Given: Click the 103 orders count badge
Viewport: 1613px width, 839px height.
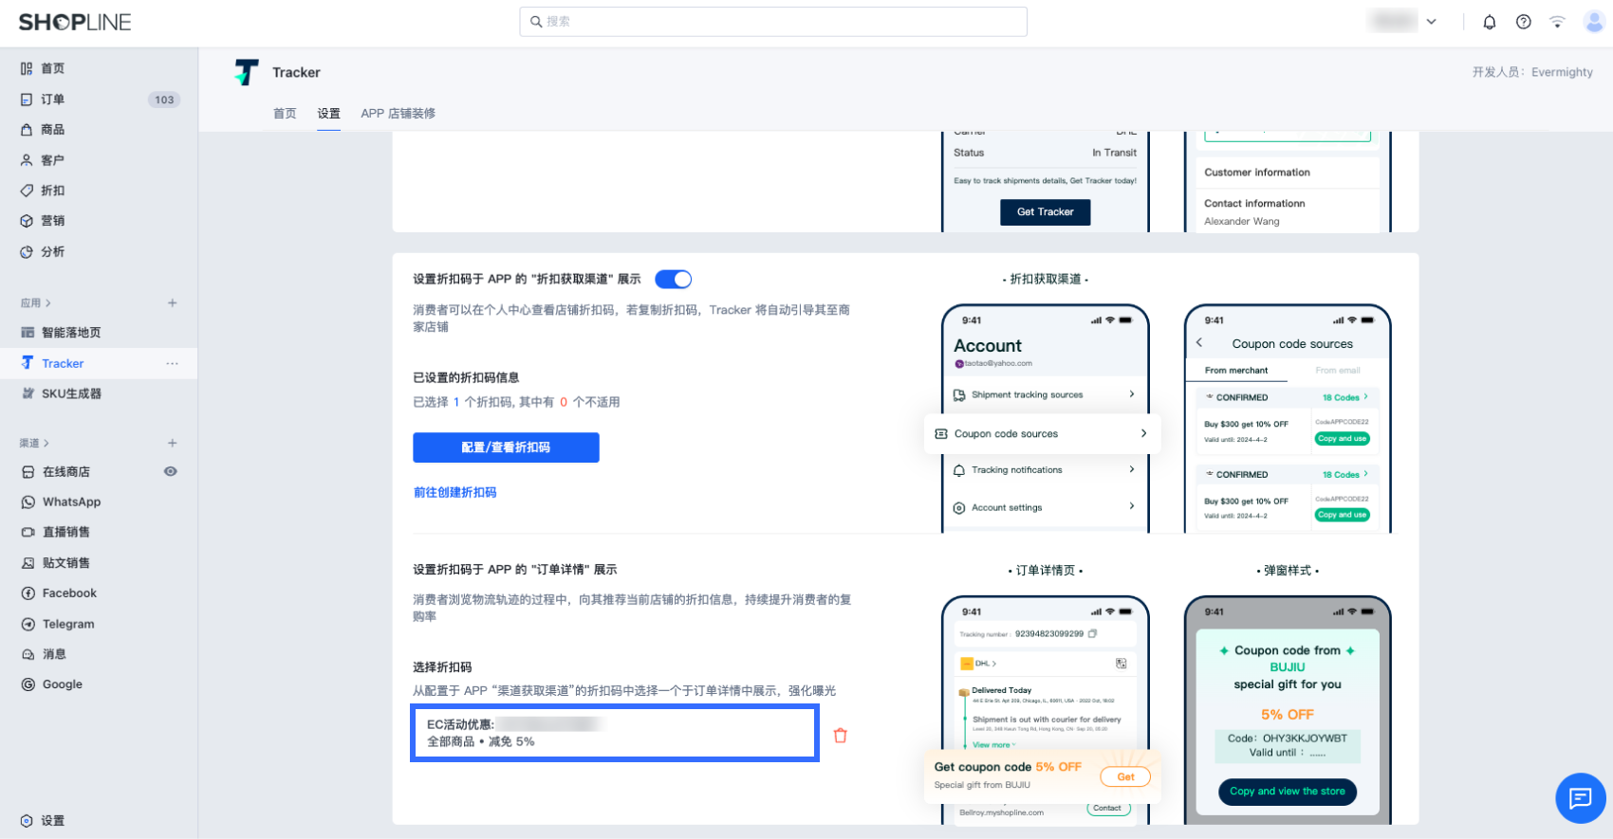Looking at the screenshot, I should point(164,100).
